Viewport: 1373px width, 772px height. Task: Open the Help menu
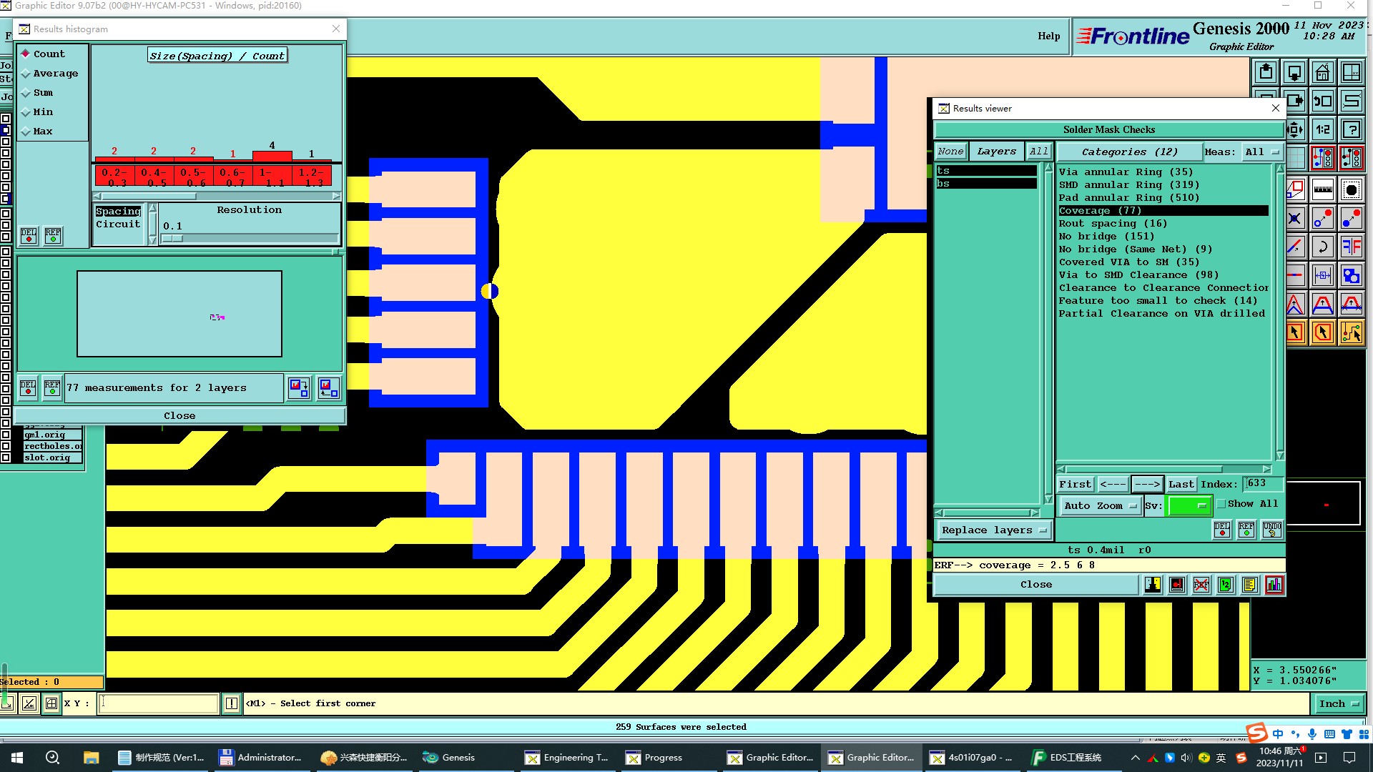1049,36
